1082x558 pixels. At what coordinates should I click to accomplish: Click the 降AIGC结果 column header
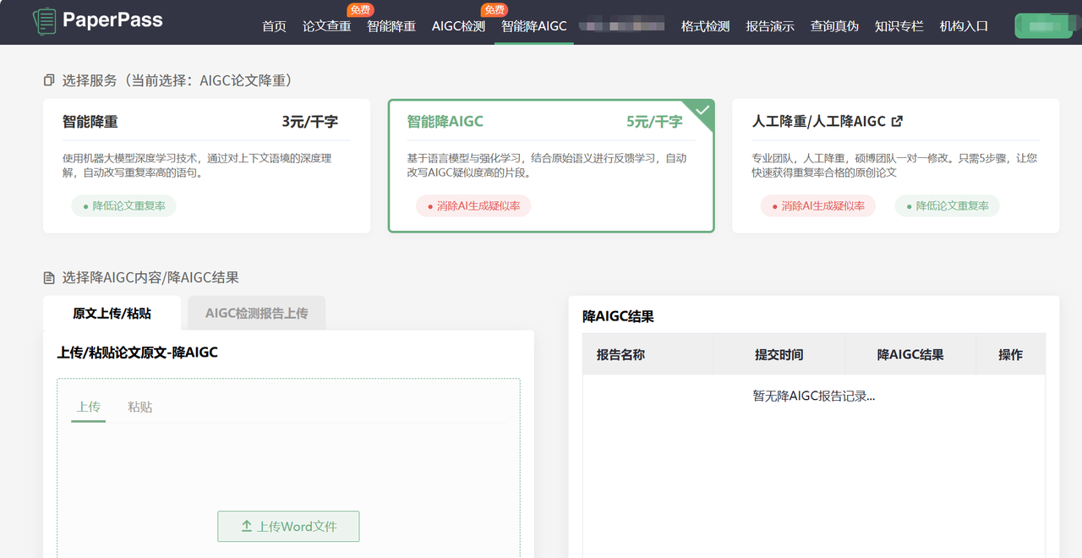[910, 354]
